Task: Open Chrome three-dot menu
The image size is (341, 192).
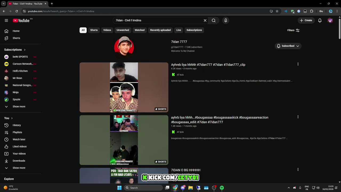Action: [337, 11]
